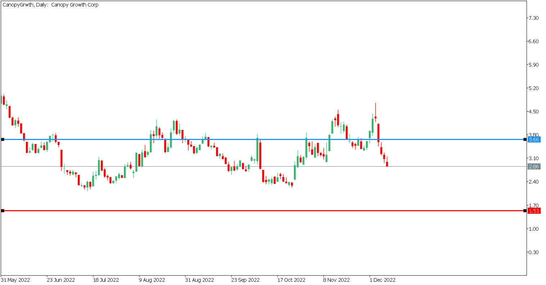Image resolution: width=546 pixels, height=285 pixels.
Task: Click the grey current price line
Action: 264,166
